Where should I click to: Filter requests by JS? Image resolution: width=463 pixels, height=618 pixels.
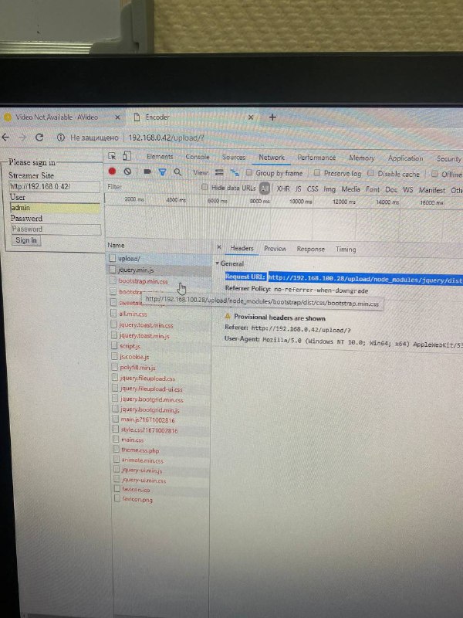298,189
